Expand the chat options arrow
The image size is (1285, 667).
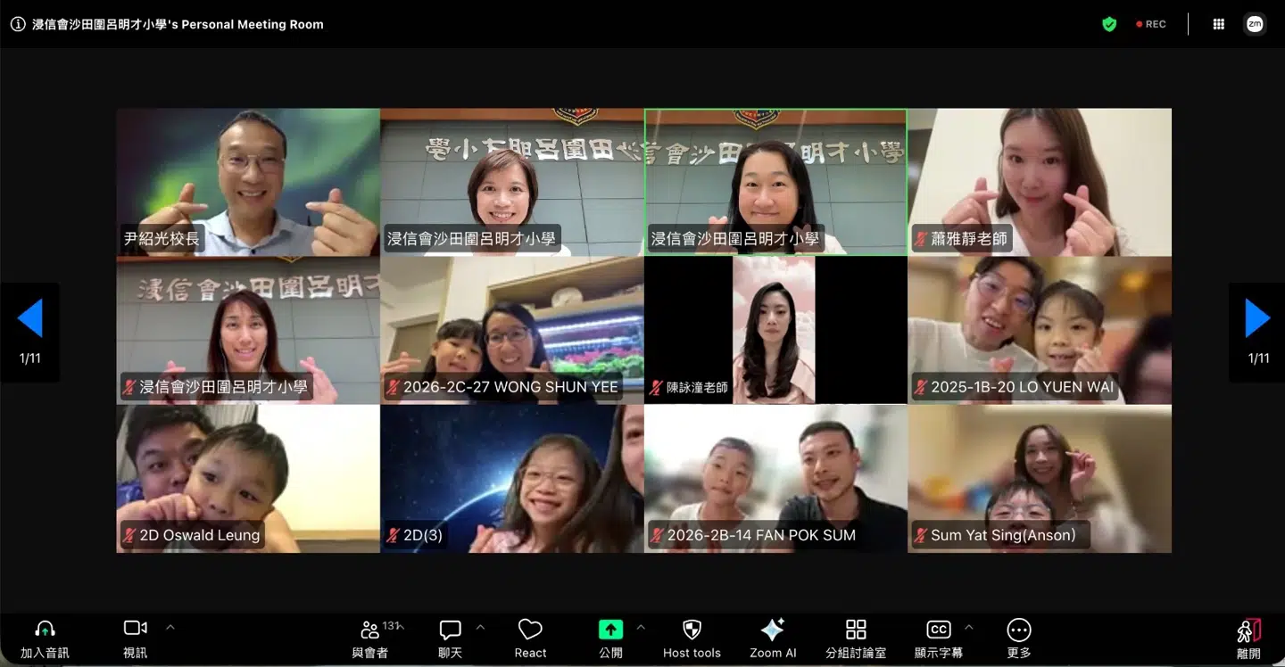point(480,627)
